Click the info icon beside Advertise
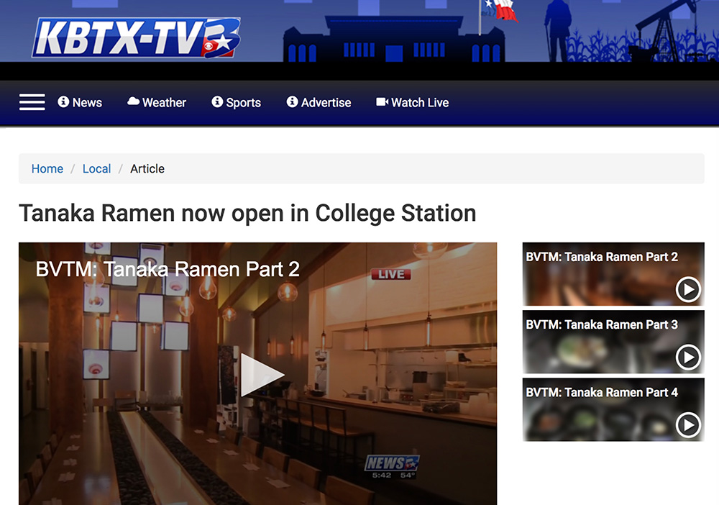719x505 pixels. pos(291,102)
